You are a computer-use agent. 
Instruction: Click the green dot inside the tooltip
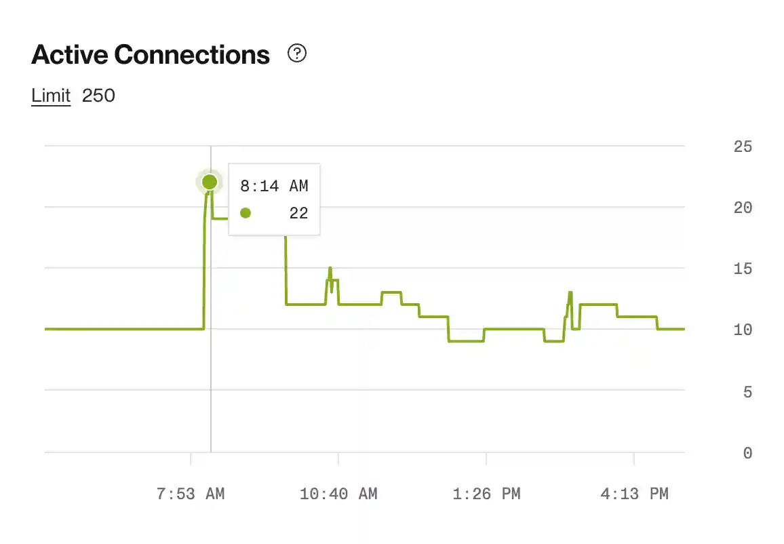245,212
